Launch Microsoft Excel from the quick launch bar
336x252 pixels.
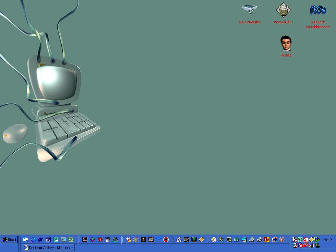tap(71, 240)
